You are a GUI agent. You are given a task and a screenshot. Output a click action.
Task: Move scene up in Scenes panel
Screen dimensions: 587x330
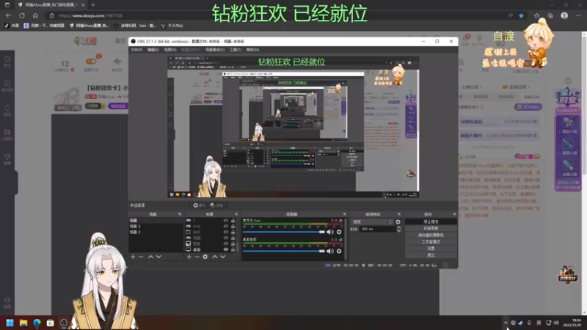(x=150, y=257)
